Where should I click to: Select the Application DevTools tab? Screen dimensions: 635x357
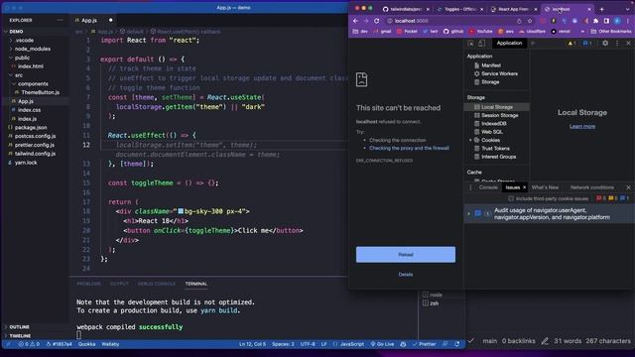[509, 43]
